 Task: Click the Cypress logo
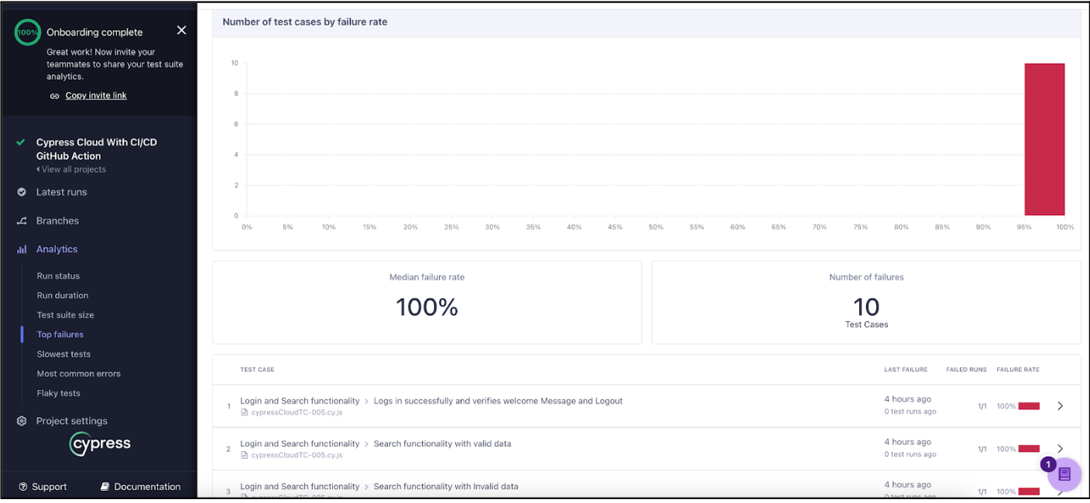point(100,444)
